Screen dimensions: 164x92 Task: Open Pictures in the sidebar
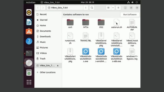[x=48, y=48]
